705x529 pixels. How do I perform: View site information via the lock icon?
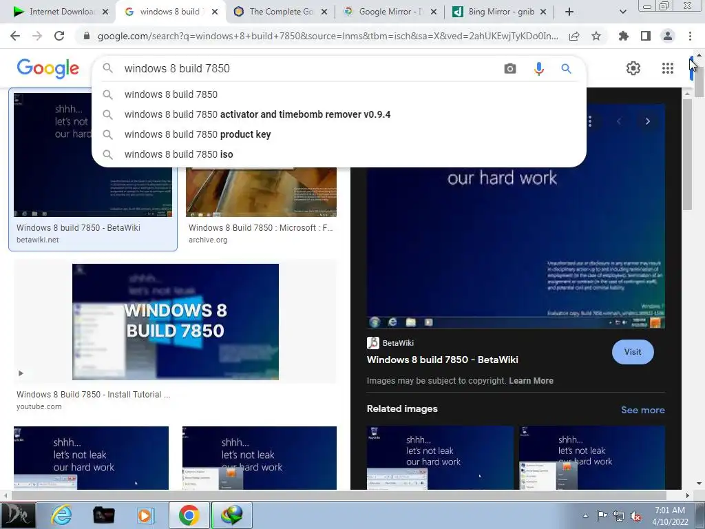[x=87, y=36]
